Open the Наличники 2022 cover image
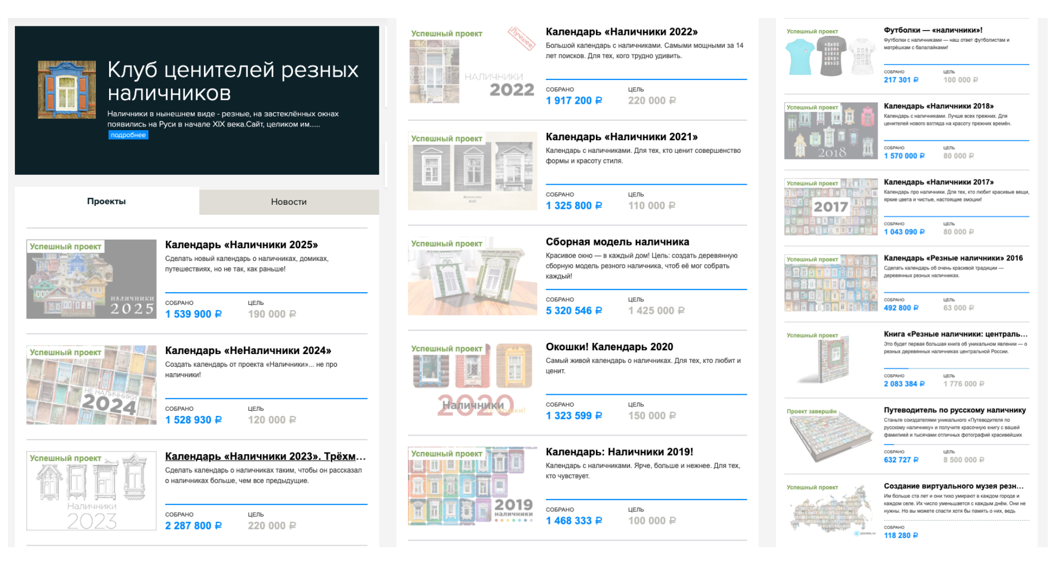 click(472, 65)
